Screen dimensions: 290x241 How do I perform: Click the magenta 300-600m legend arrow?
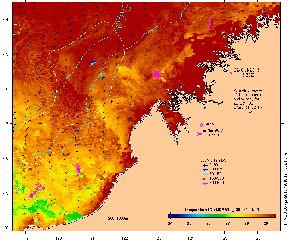point(205,183)
